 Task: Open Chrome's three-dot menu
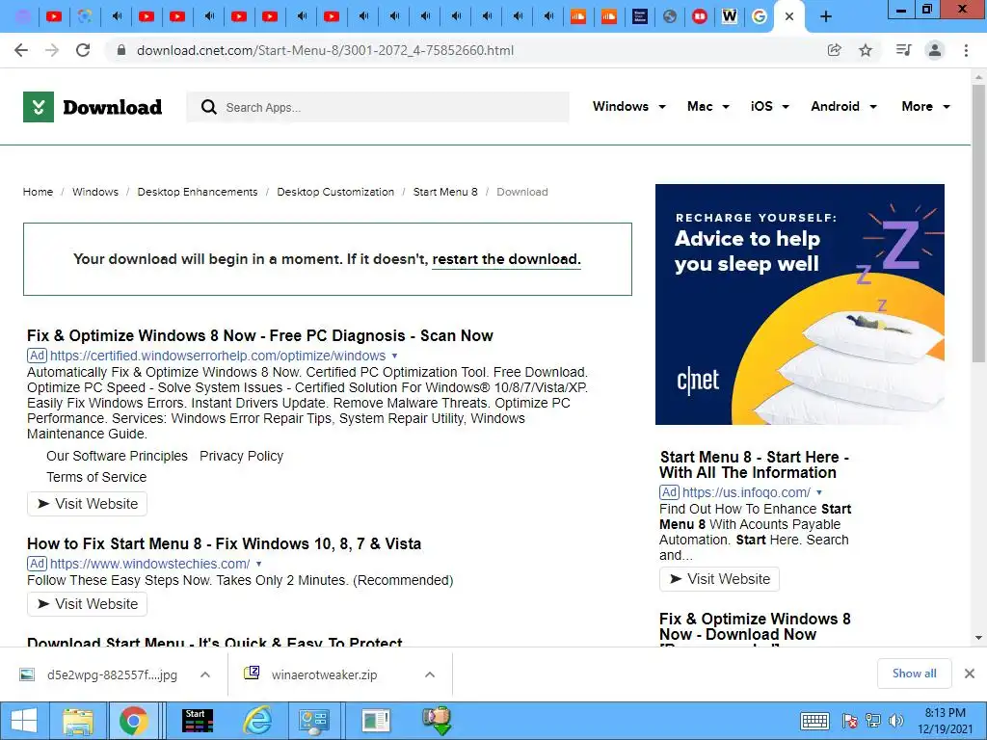(966, 50)
